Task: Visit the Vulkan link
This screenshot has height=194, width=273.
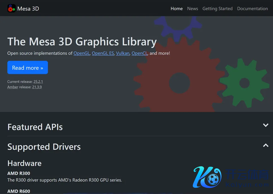Action: pos(123,53)
